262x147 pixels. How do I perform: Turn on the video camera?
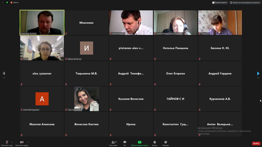pyautogui.click(x=22, y=143)
